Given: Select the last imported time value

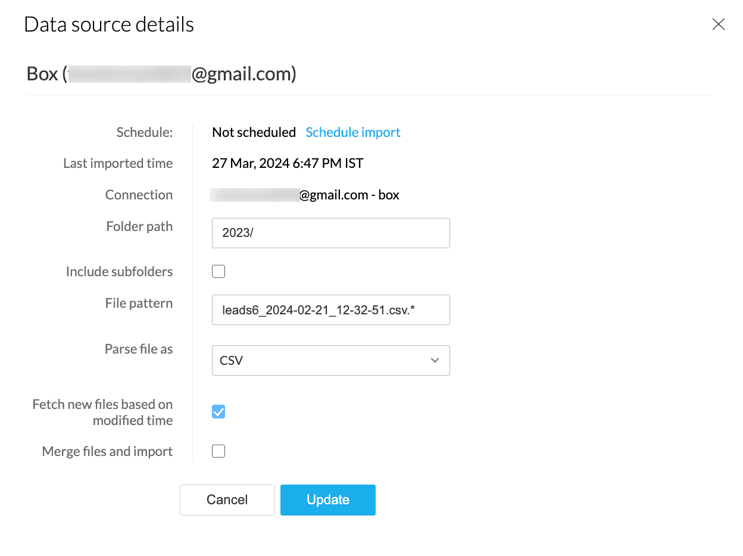Looking at the screenshot, I should pyautogui.click(x=288, y=163).
